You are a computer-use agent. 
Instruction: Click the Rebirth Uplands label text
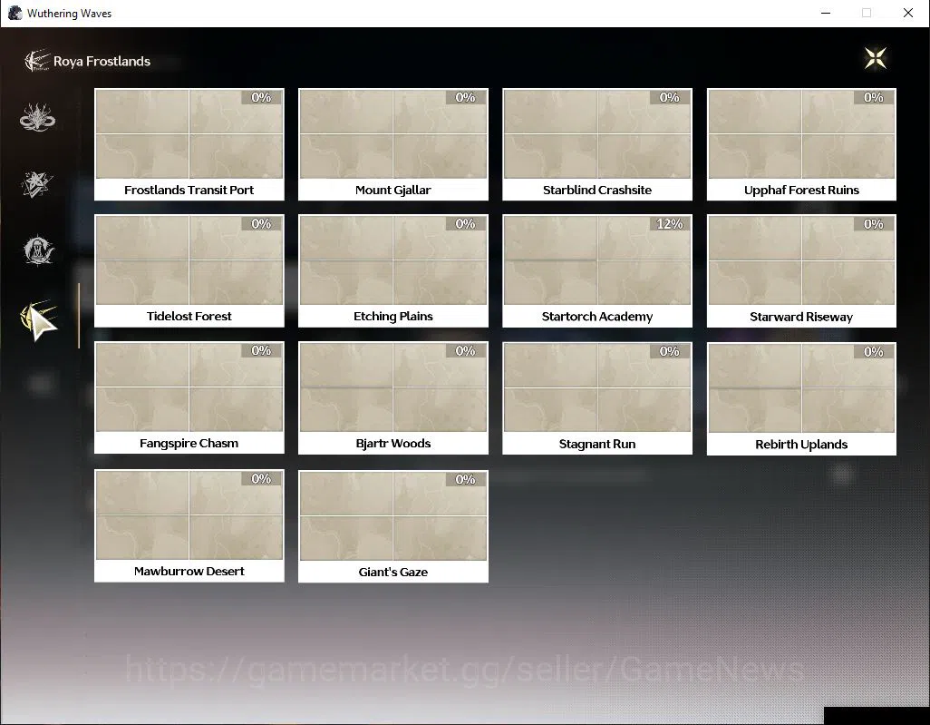click(801, 445)
